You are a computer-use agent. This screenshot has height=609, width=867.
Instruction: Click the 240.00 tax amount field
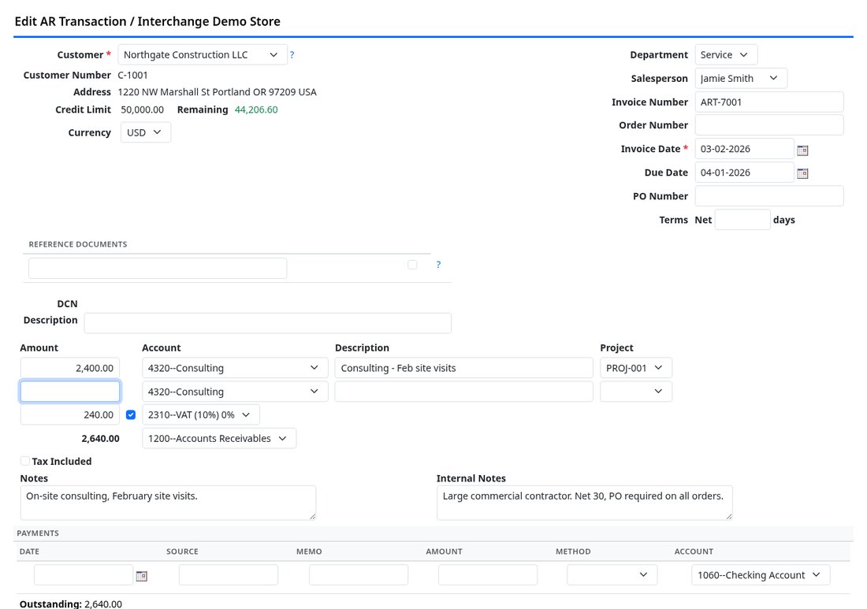(x=69, y=415)
